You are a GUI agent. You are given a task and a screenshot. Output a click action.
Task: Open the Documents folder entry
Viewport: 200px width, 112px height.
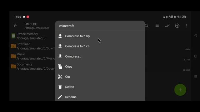(33, 67)
